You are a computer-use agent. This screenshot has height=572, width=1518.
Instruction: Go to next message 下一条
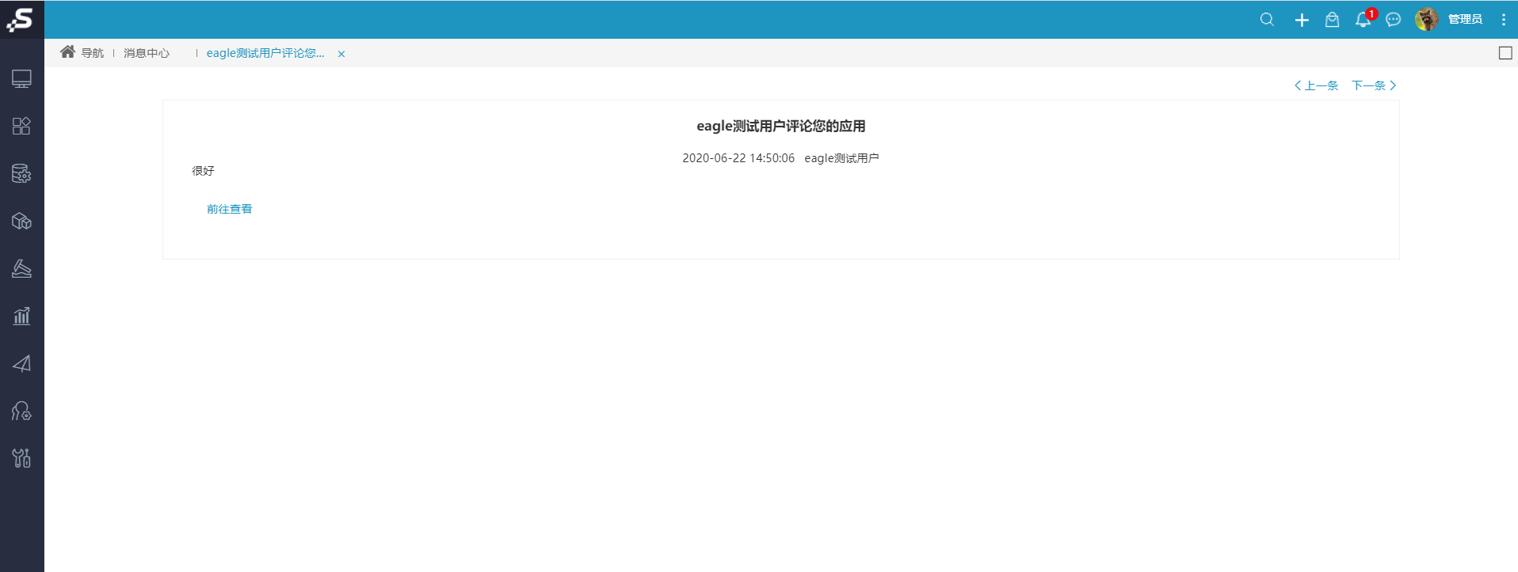pyautogui.click(x=1374, y=85)
